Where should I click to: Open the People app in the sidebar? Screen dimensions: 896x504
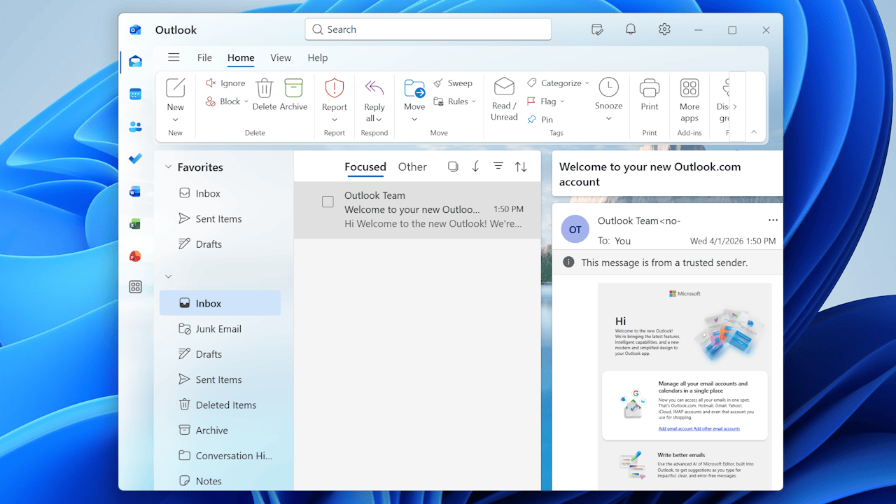135,127
